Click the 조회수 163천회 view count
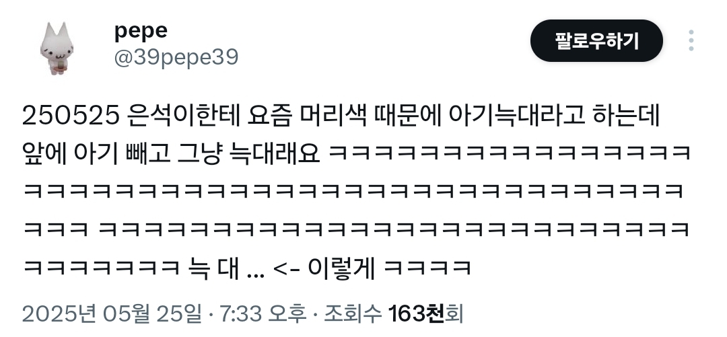 point(394,314)
